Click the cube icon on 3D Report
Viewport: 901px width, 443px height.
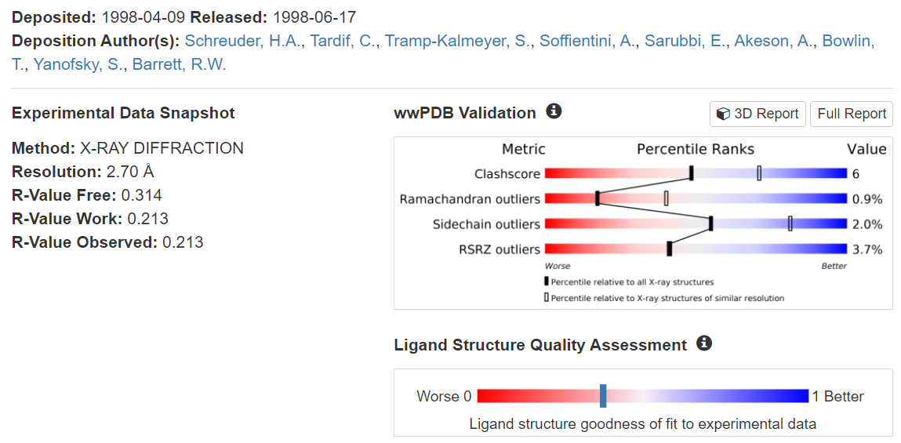pyautogui.click(x=723, y=114)
